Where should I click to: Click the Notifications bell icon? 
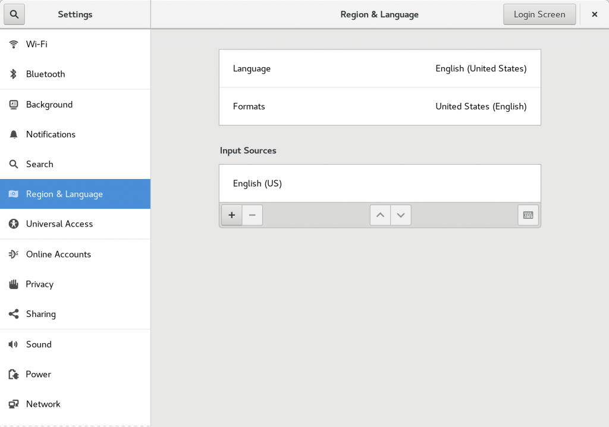[x=13, y=134]
